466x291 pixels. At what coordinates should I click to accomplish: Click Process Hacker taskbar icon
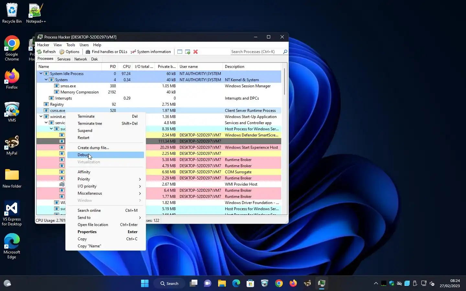click(321, 284)
